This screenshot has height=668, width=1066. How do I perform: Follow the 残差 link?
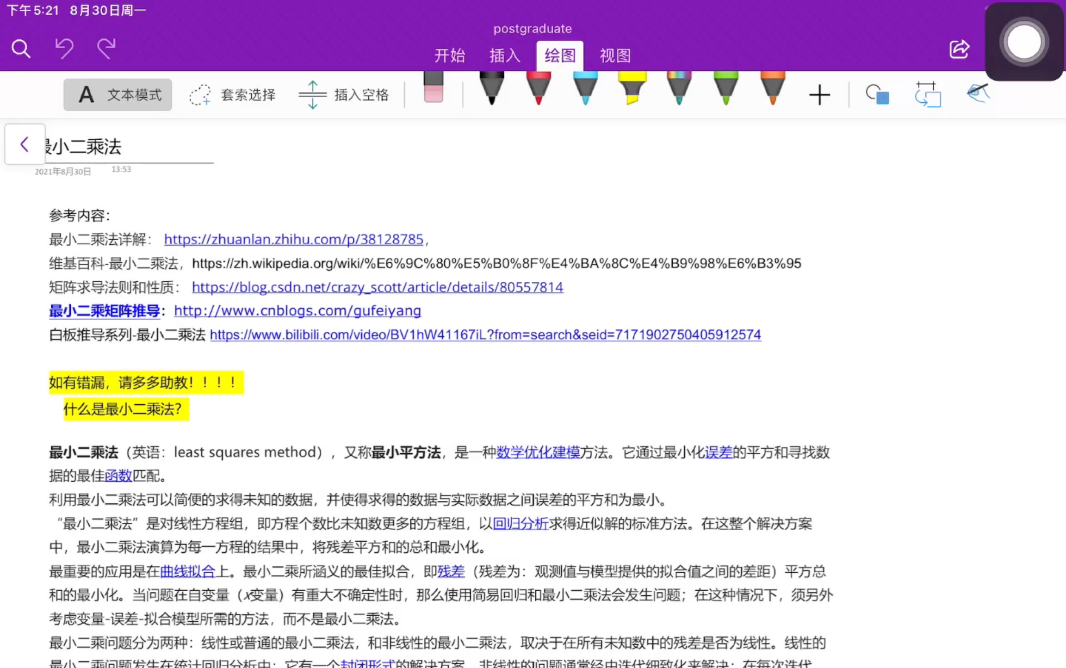tap(451, 571)
